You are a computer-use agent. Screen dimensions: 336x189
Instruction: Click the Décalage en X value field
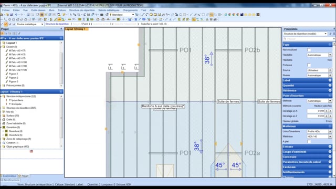click(316, 111)
